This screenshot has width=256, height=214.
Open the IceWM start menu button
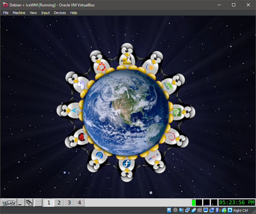[8, 203]
